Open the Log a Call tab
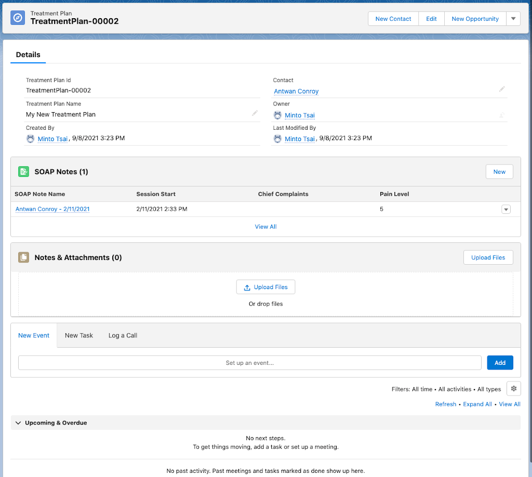The image size is (532, 477). click(x=123, y=335)
